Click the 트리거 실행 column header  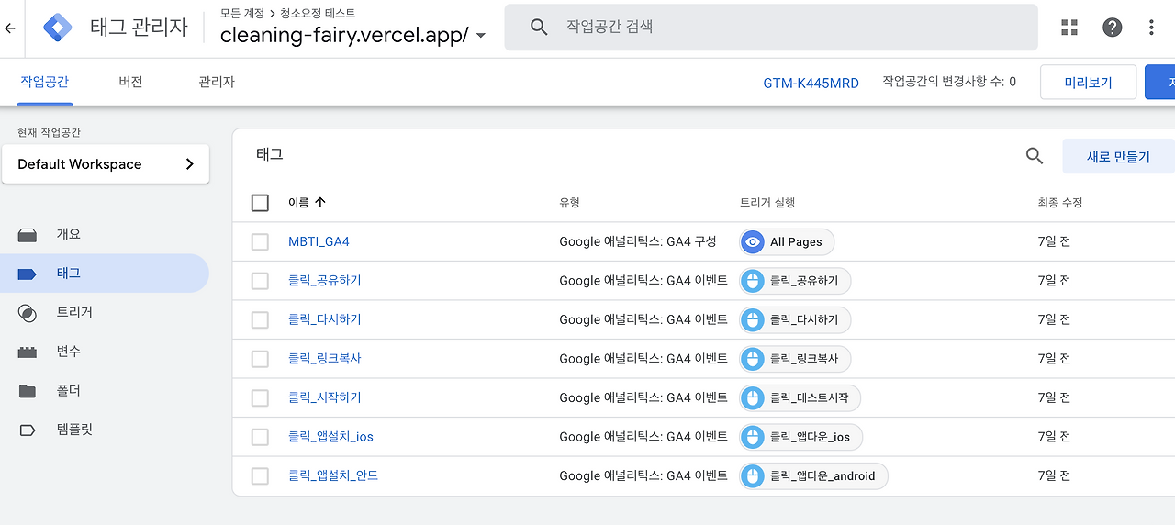pyautogui.click(x=767, y=203)
